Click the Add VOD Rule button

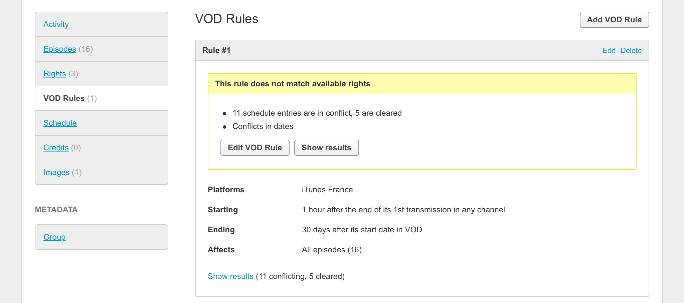[x=614, y=20]
